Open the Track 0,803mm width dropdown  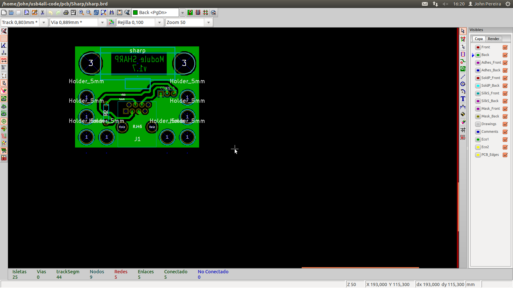[44, 22]
